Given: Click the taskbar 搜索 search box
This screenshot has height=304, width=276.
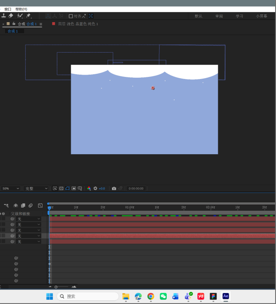Looking at the screenshot, I should 88,296.
